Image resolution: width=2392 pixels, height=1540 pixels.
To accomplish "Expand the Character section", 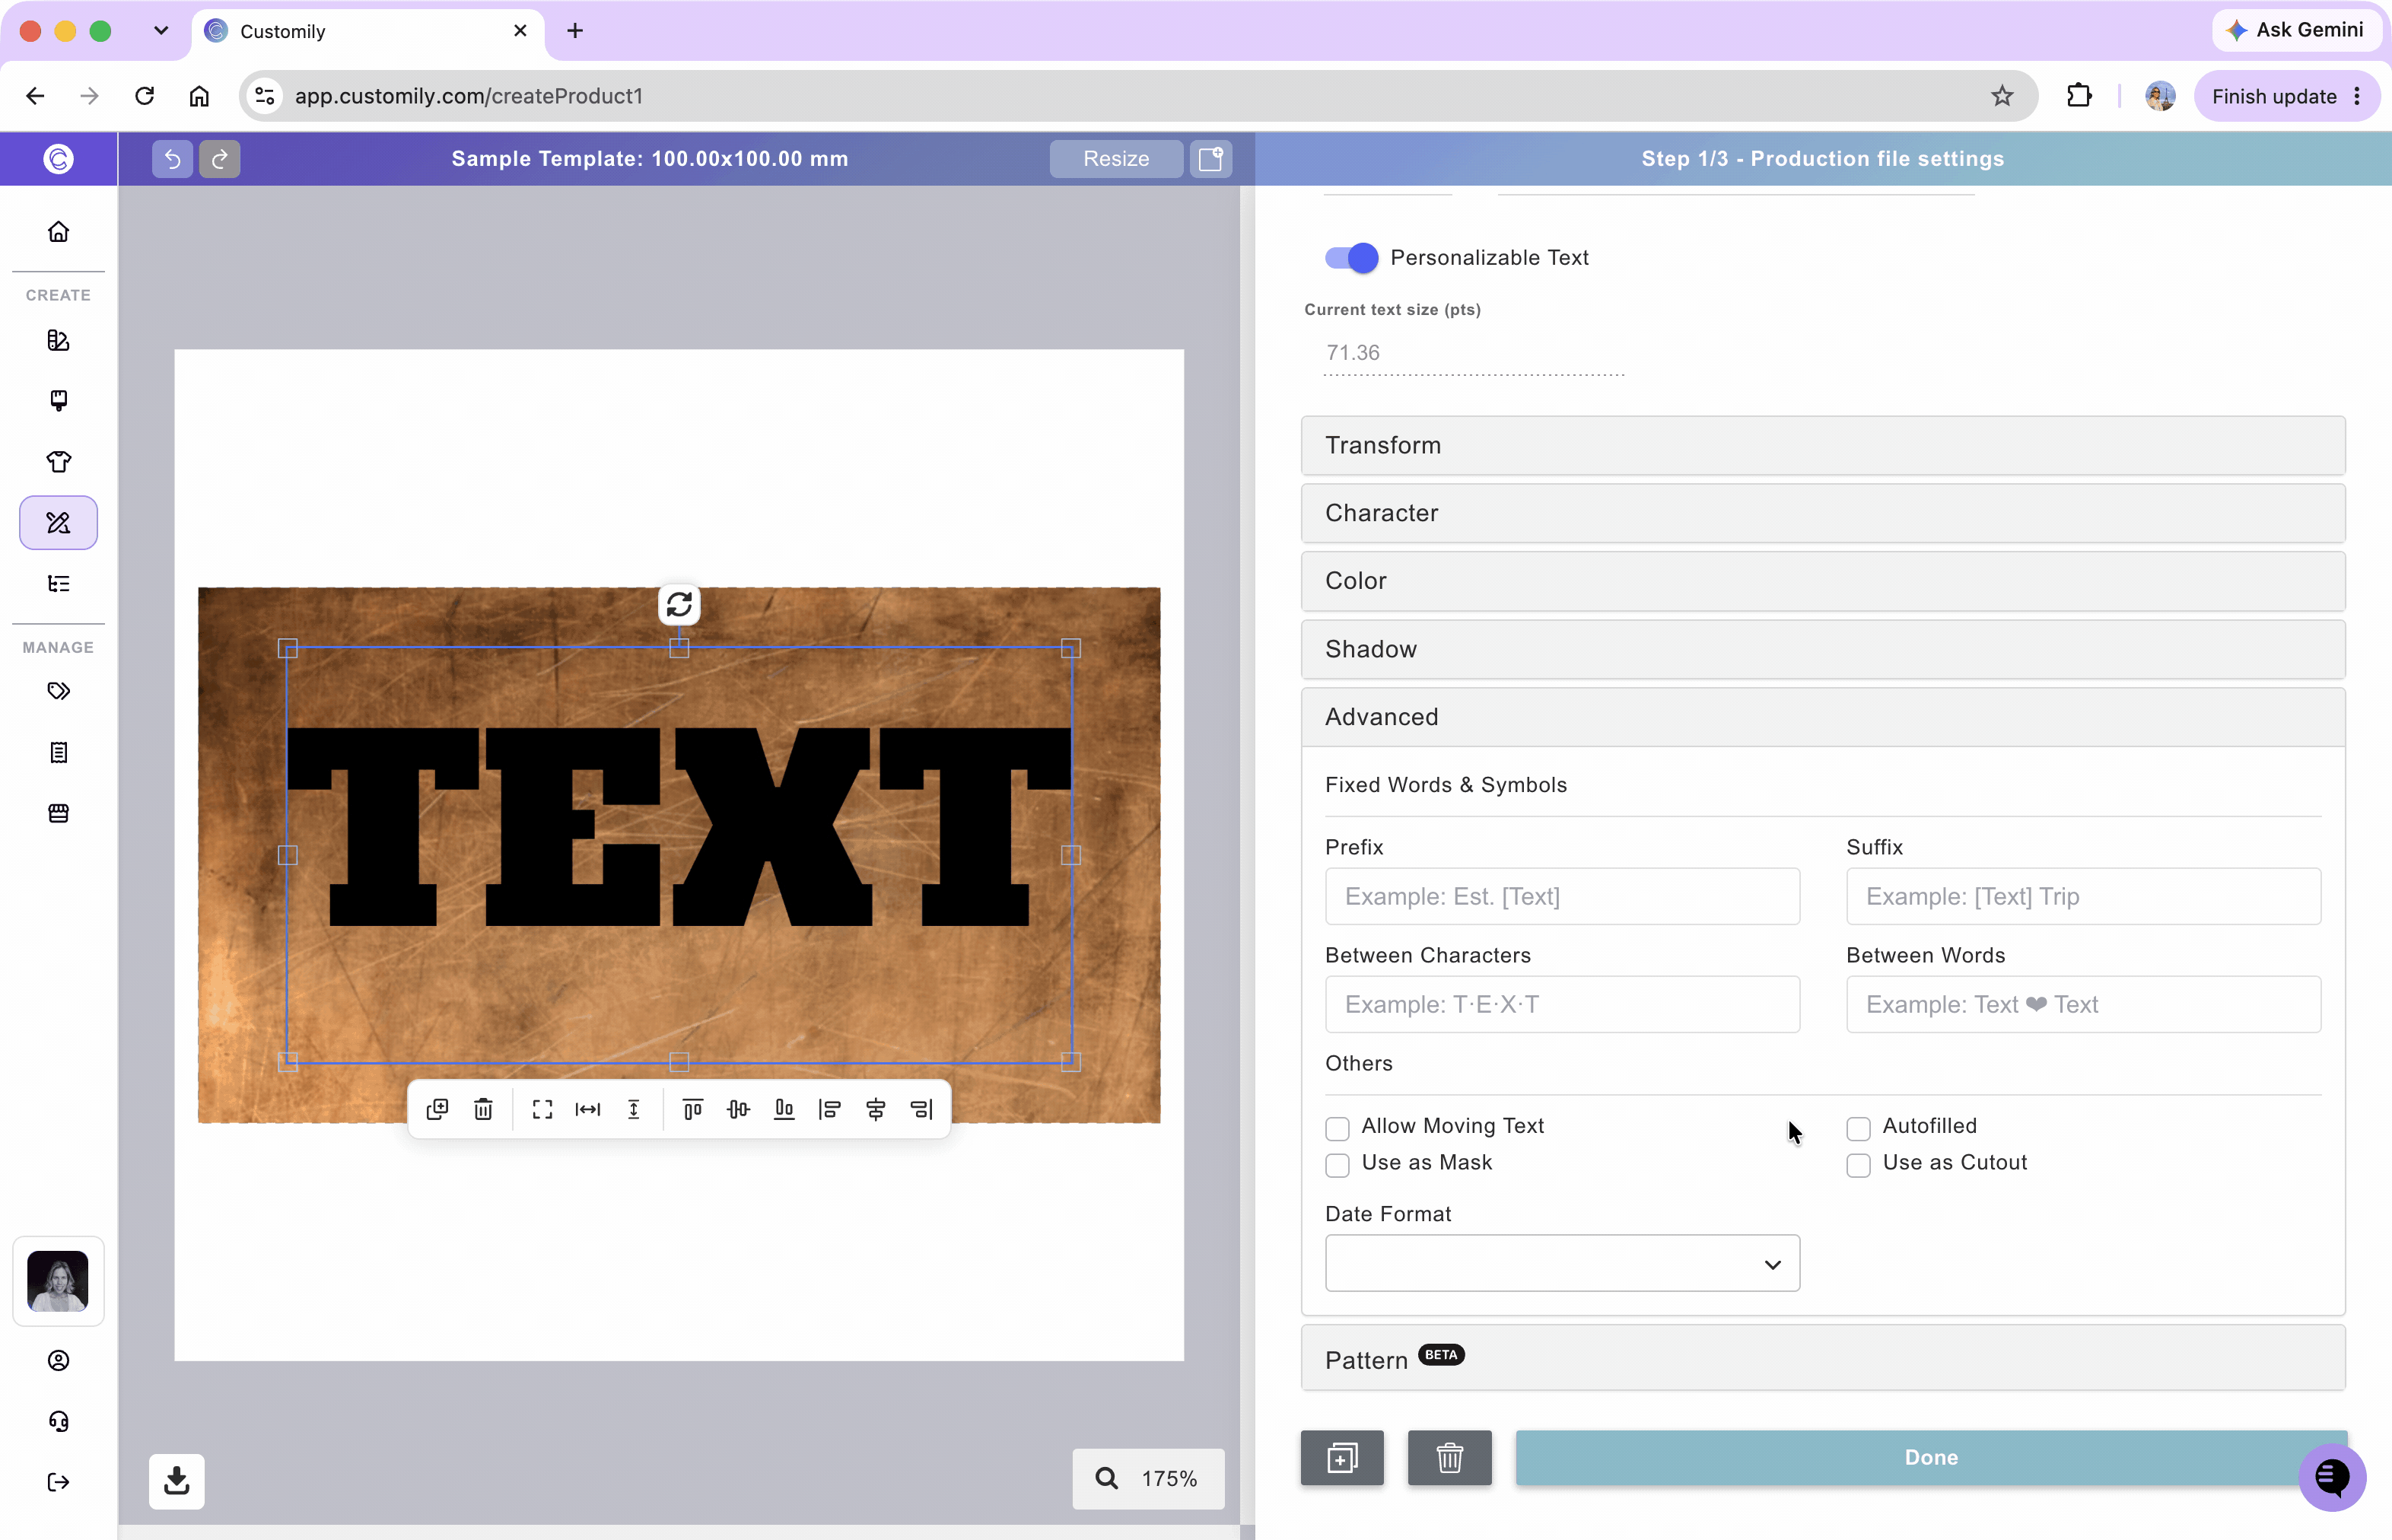I will coord(1822,513).
